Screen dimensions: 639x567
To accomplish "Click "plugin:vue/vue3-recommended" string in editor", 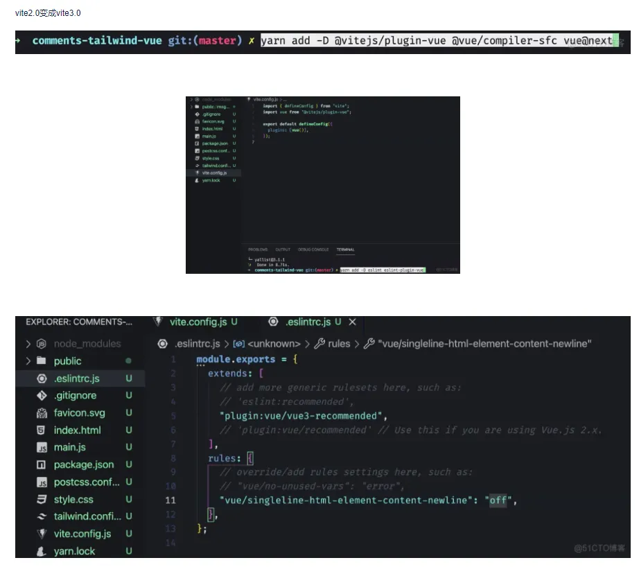I will pos(301,416).
